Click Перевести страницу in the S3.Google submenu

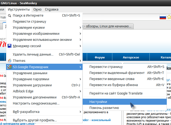[x=125, y=67]
